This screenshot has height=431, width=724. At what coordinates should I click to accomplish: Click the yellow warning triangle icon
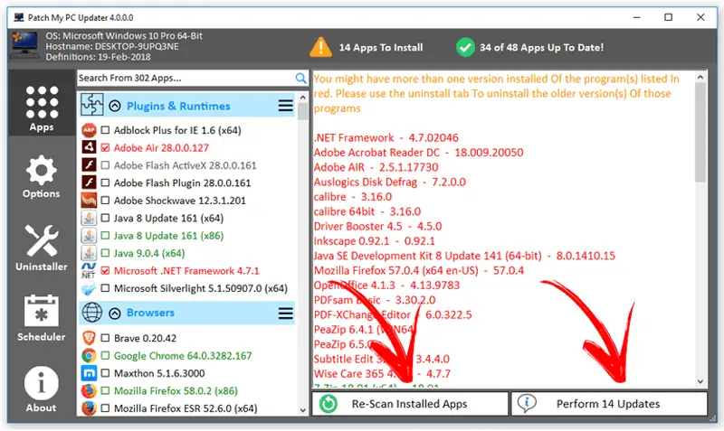(x=320, y=47)
